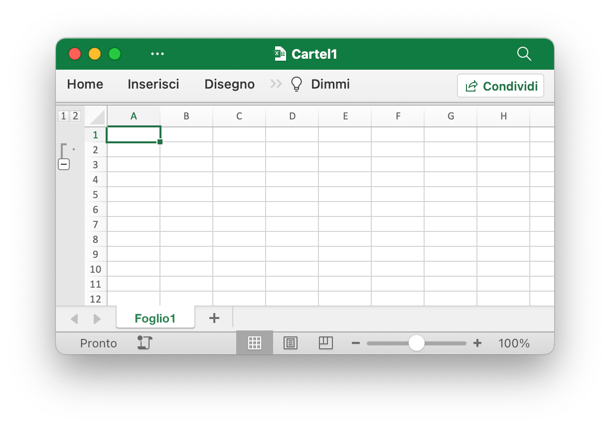Screen dimensions: 610x428
Task: Zoom out with the minus button
Action: point(356,343)
